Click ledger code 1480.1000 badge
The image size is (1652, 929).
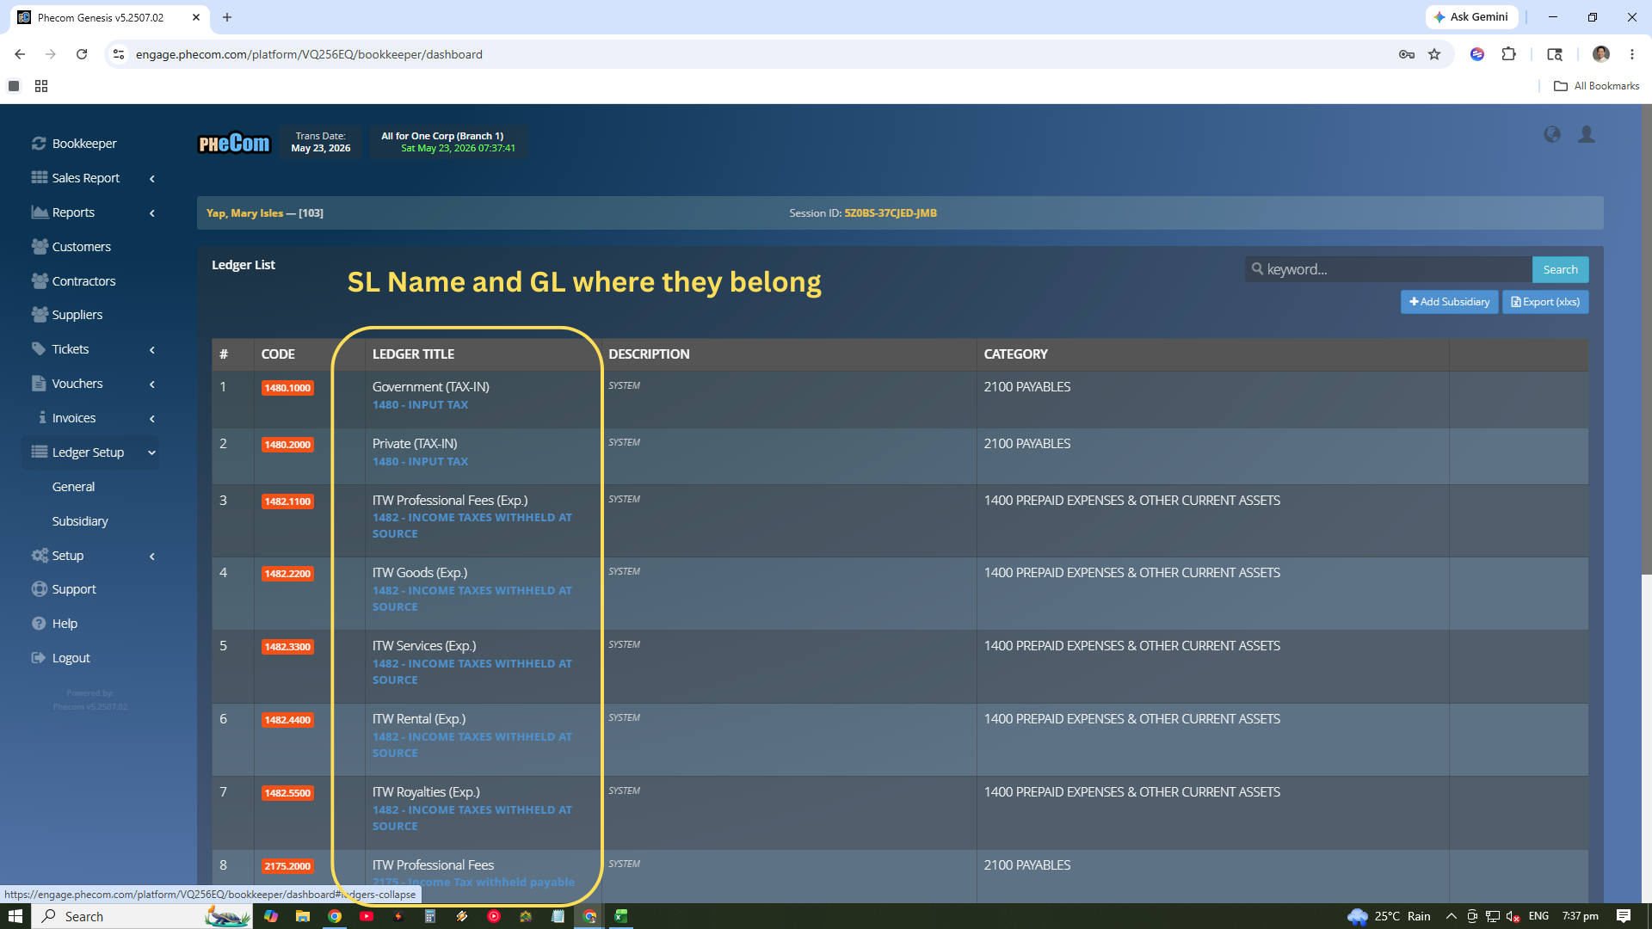point(287,388)
